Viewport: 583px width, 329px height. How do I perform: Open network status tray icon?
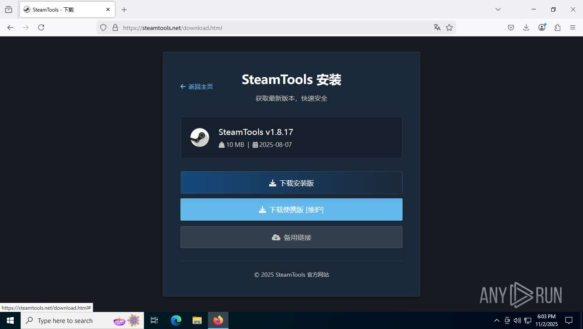point(528,320)
